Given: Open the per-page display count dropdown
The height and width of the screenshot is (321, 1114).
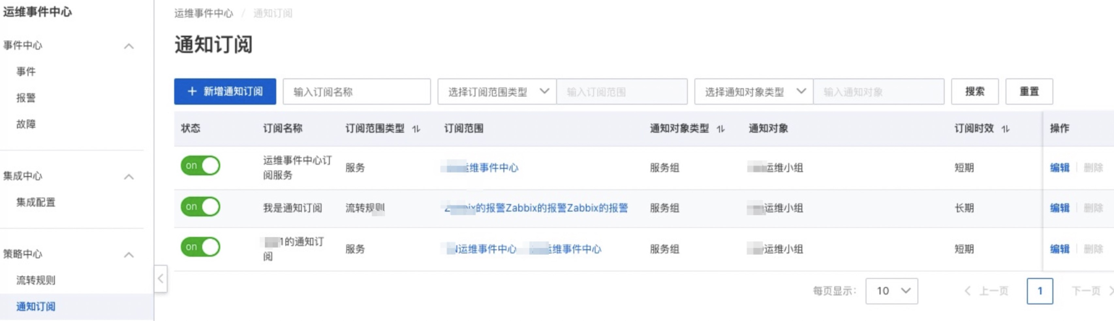Looking at the screenshot, I should click(892, 291).
